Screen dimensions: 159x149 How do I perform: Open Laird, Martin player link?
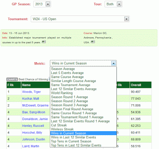31,146
